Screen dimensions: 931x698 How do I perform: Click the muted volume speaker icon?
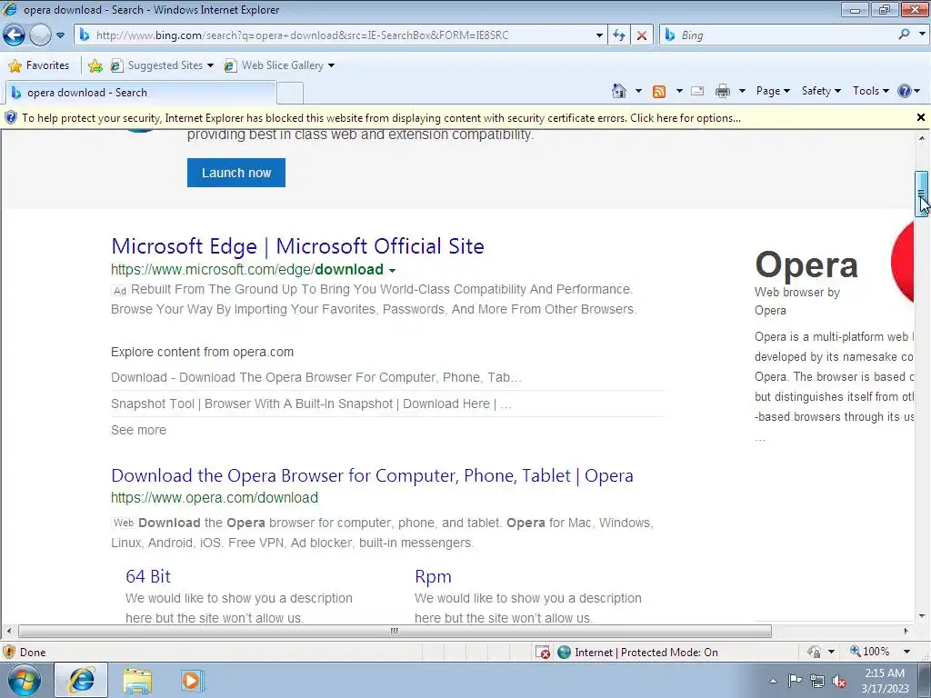[x=839, y=681]
